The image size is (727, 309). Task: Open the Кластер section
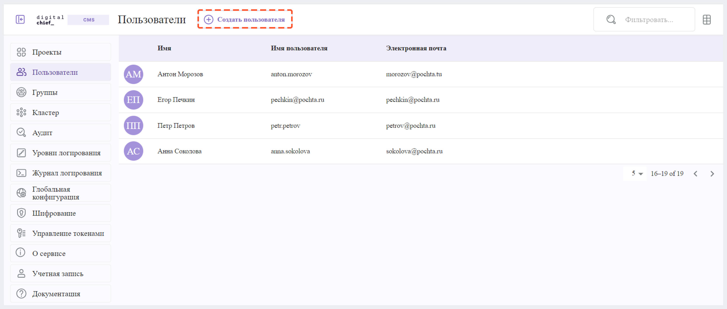tap(60, 112)
